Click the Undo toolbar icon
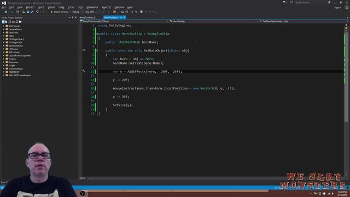The width and height of the screenshot is (350, 197). pos(37,12)
